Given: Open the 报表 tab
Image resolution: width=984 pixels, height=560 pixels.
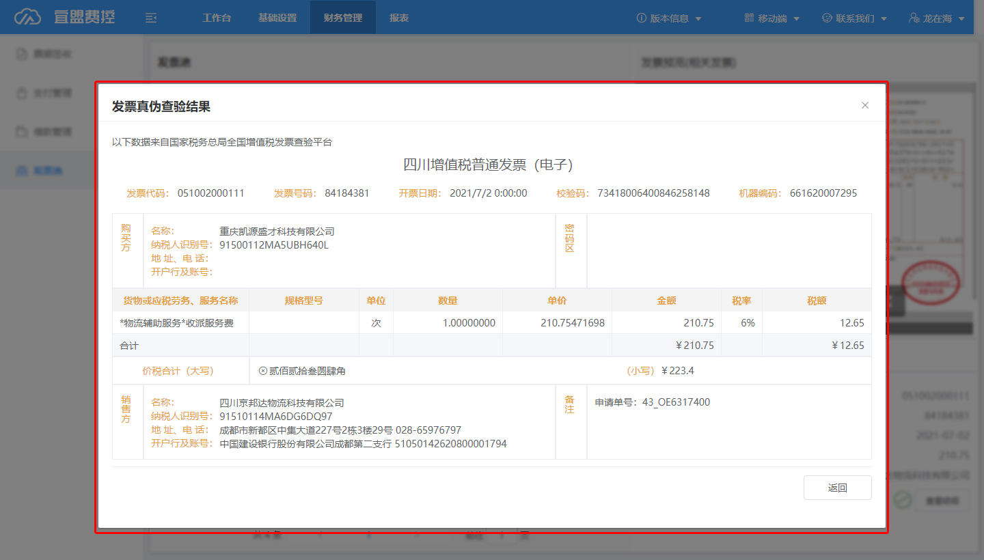Looking at the screenshot, I should pos(399,18).
